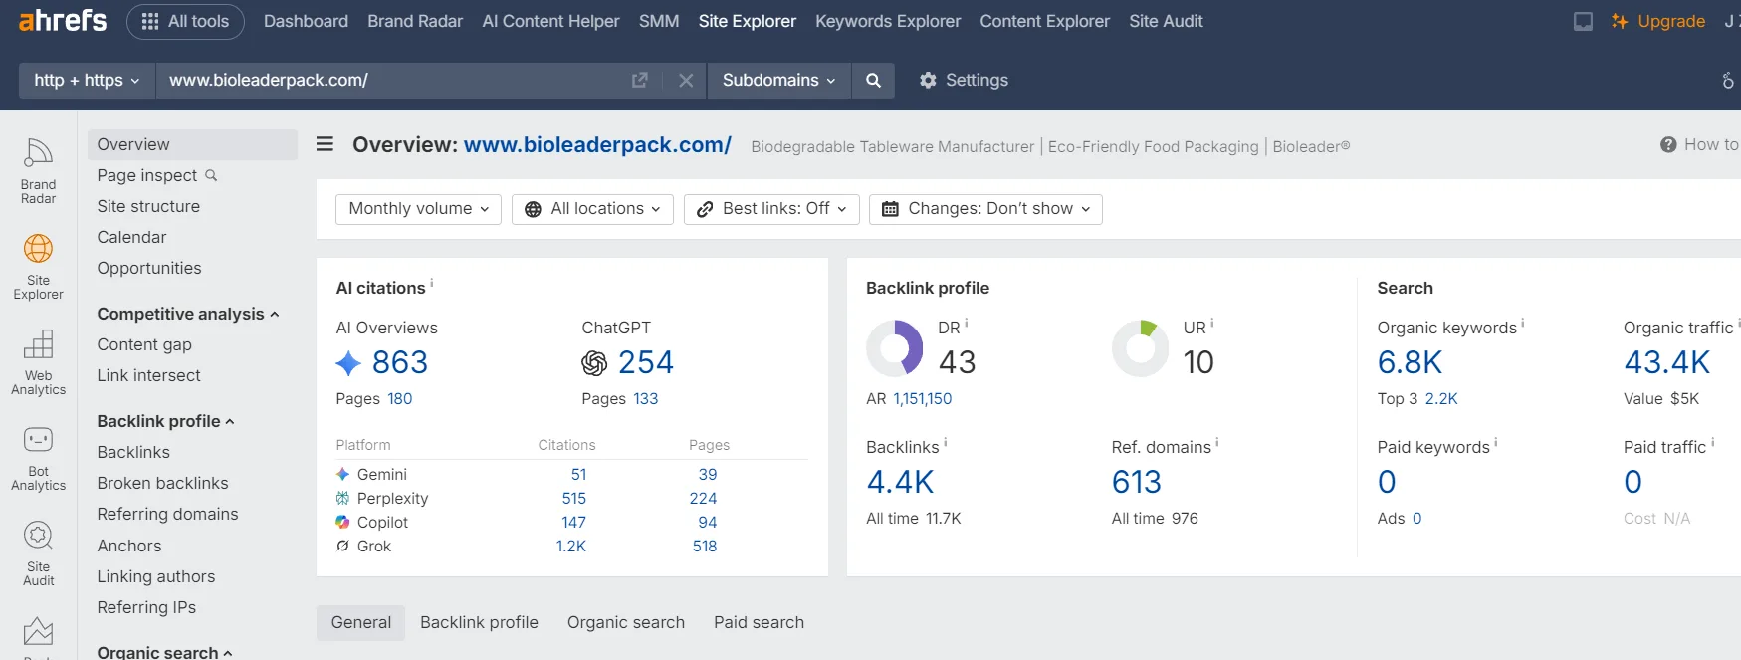
Task: Collapse Backlink profile sidebar section
Action: [x=165, y=421]
